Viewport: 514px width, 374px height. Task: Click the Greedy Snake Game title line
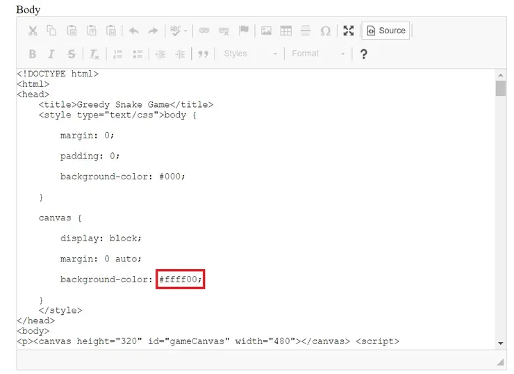126,105
